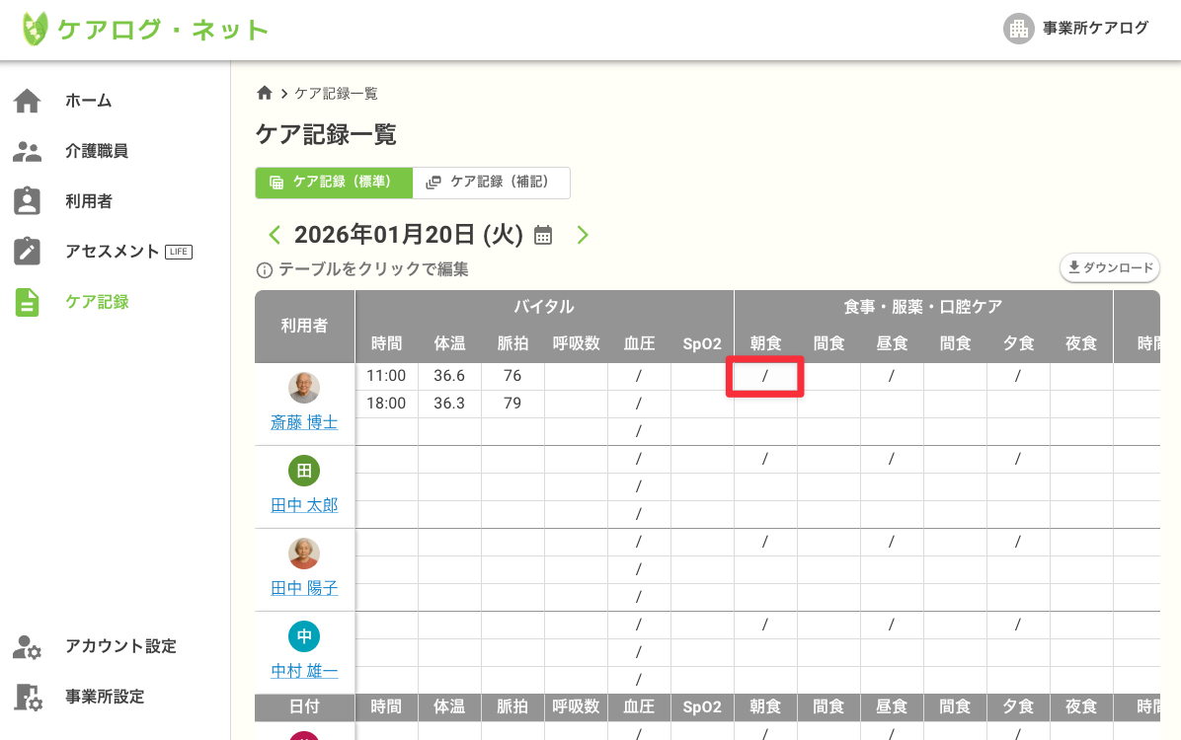Click 斎藤 博士's avatar photo
The width and height of the screenshot is (1181, 740).
tap(304, 388)
